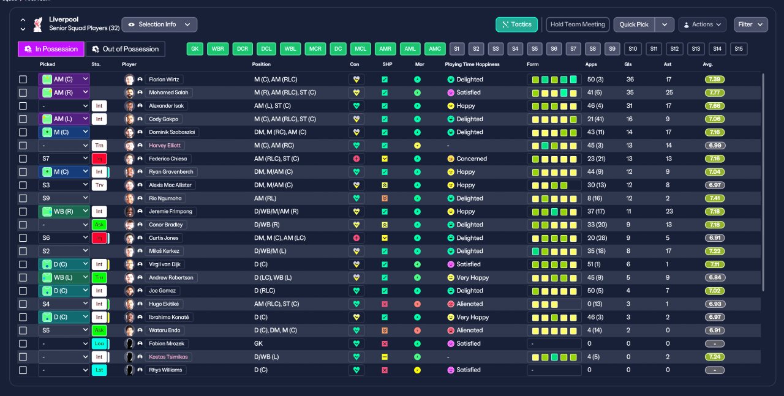Select the S15 substitute slot
Image resolution: width=784 pixels, height=396 pixels.
tap(739, 49)
